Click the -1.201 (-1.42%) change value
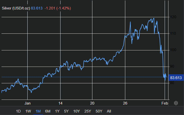Screen dimensions: 184x115 (58, 8)
